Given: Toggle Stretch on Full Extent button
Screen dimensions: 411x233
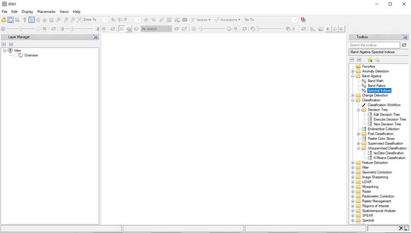Looking at the screenshot, I should tap(122, 29).
